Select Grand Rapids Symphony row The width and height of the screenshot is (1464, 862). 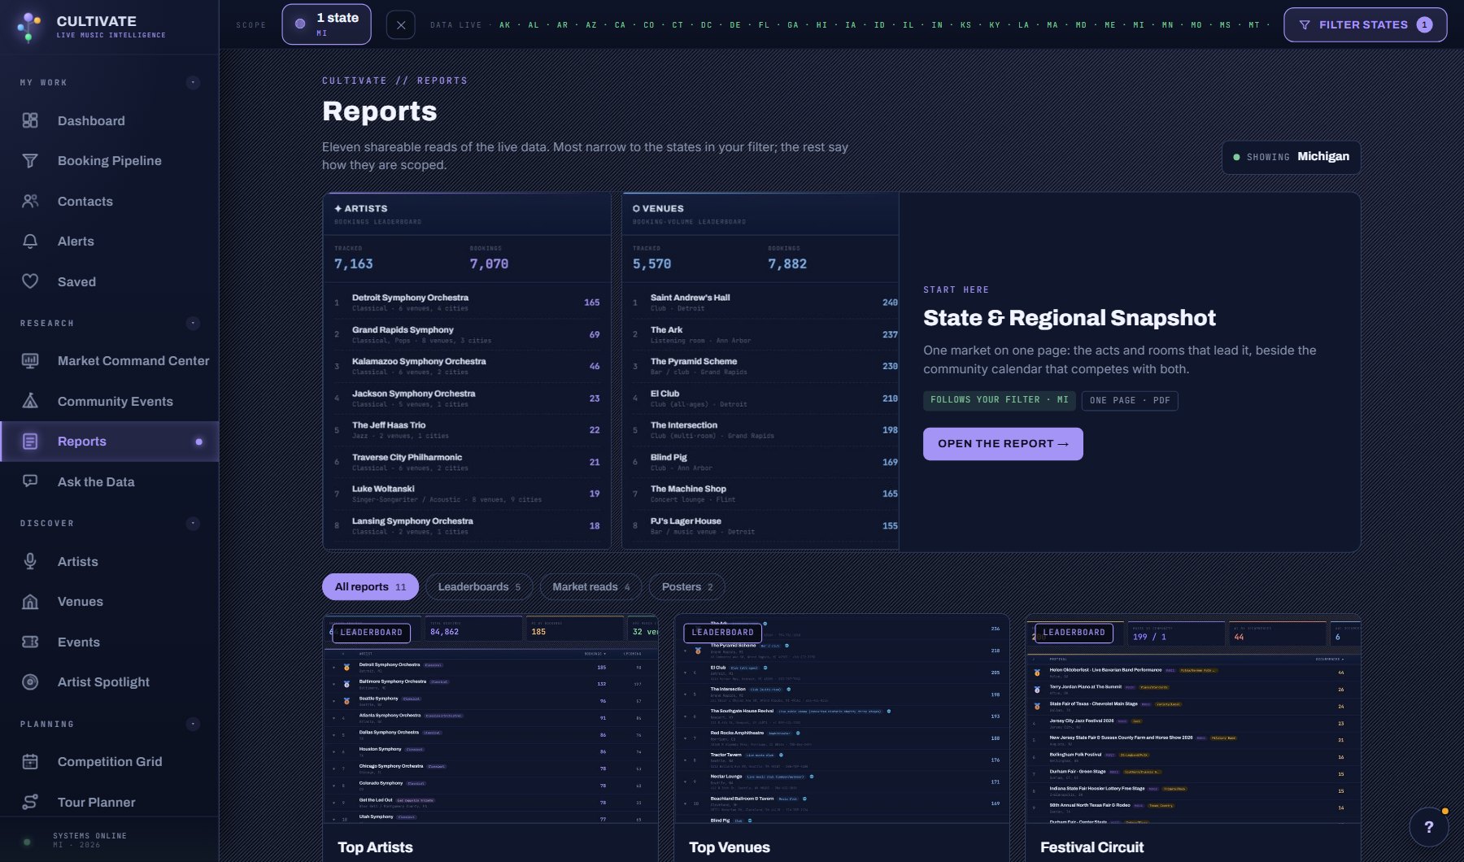pos(467,334)
